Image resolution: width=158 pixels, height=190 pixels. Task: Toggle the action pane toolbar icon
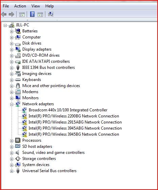click(40, 15)
